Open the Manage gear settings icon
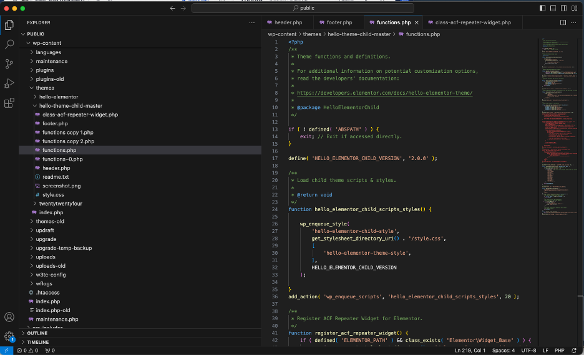Viewport: 584px width, 355px height. click(x=9, y=337)
